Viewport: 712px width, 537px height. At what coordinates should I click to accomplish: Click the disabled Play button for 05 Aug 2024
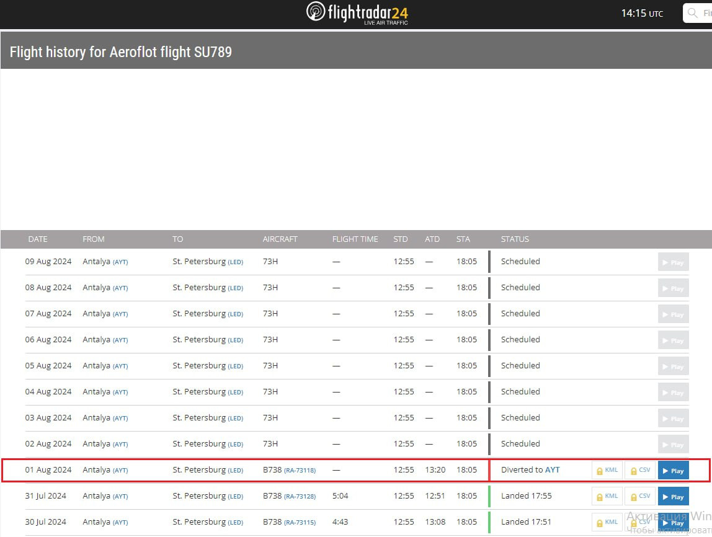(x=673, y=366)
